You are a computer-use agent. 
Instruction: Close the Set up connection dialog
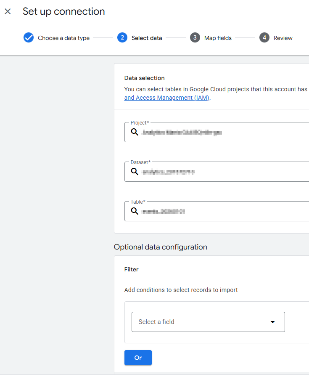click(x=8, y=11)
